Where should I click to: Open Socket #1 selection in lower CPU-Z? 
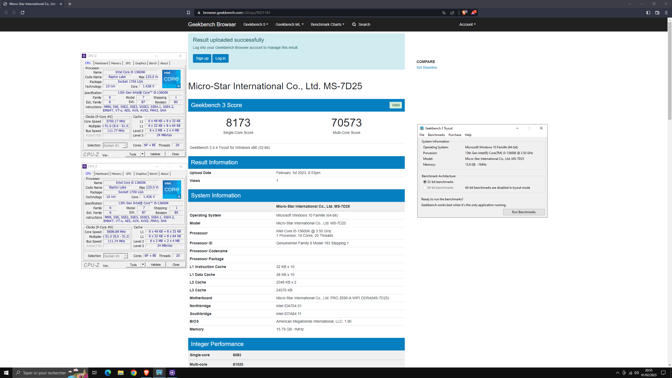(115, 256)
